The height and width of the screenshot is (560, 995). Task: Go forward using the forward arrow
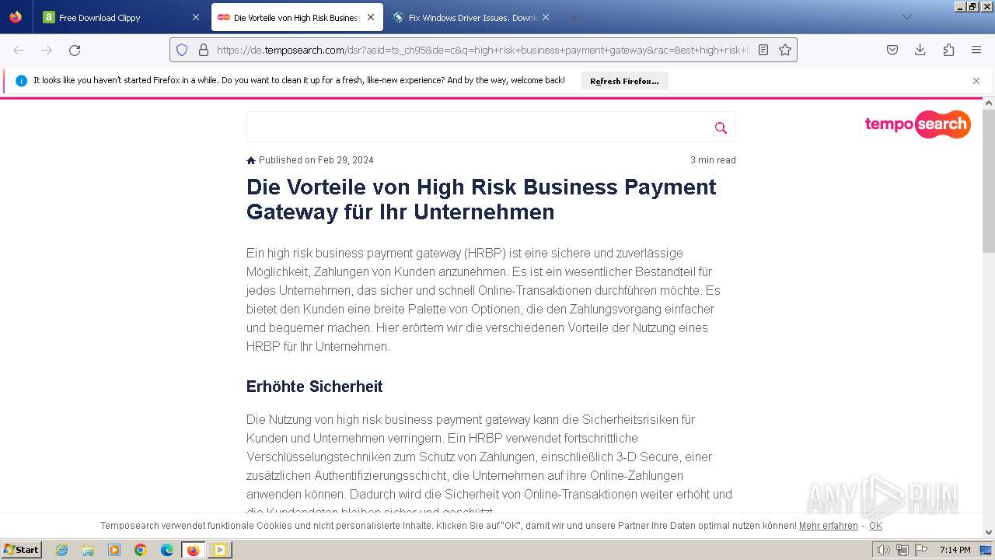point(47,50)
